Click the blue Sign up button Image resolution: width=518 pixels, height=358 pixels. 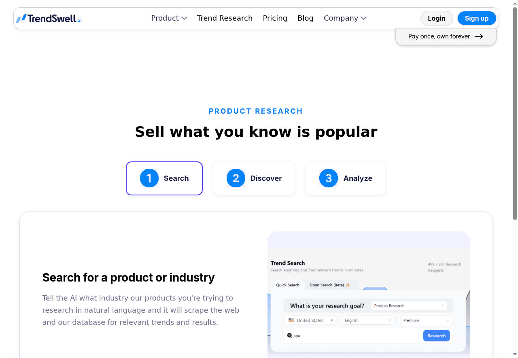pyautogui.click(x=476, y=18)
